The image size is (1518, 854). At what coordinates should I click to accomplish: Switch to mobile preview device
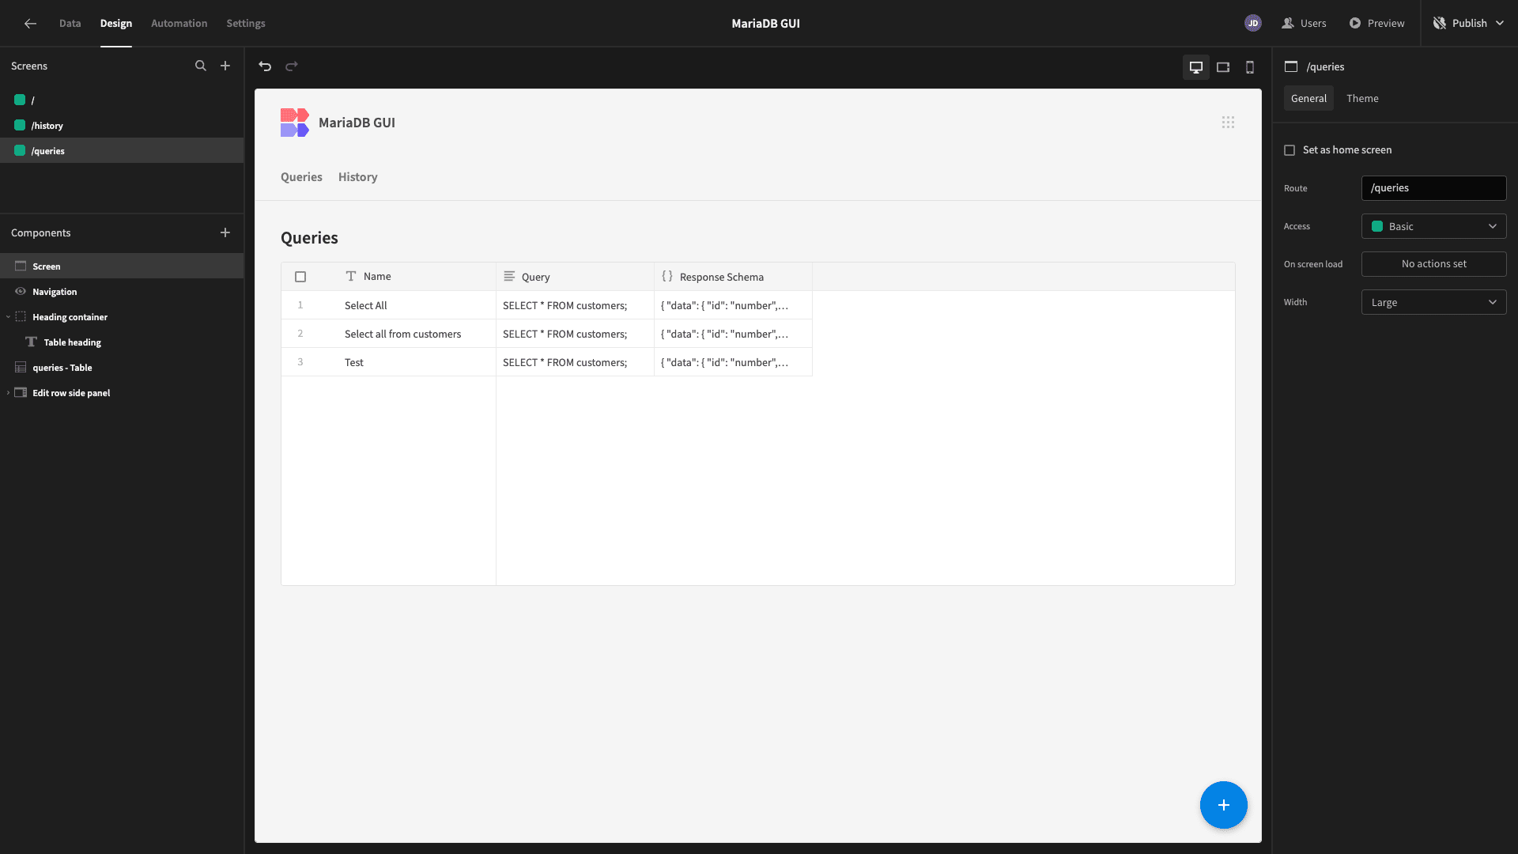[x=1250, y=67]
